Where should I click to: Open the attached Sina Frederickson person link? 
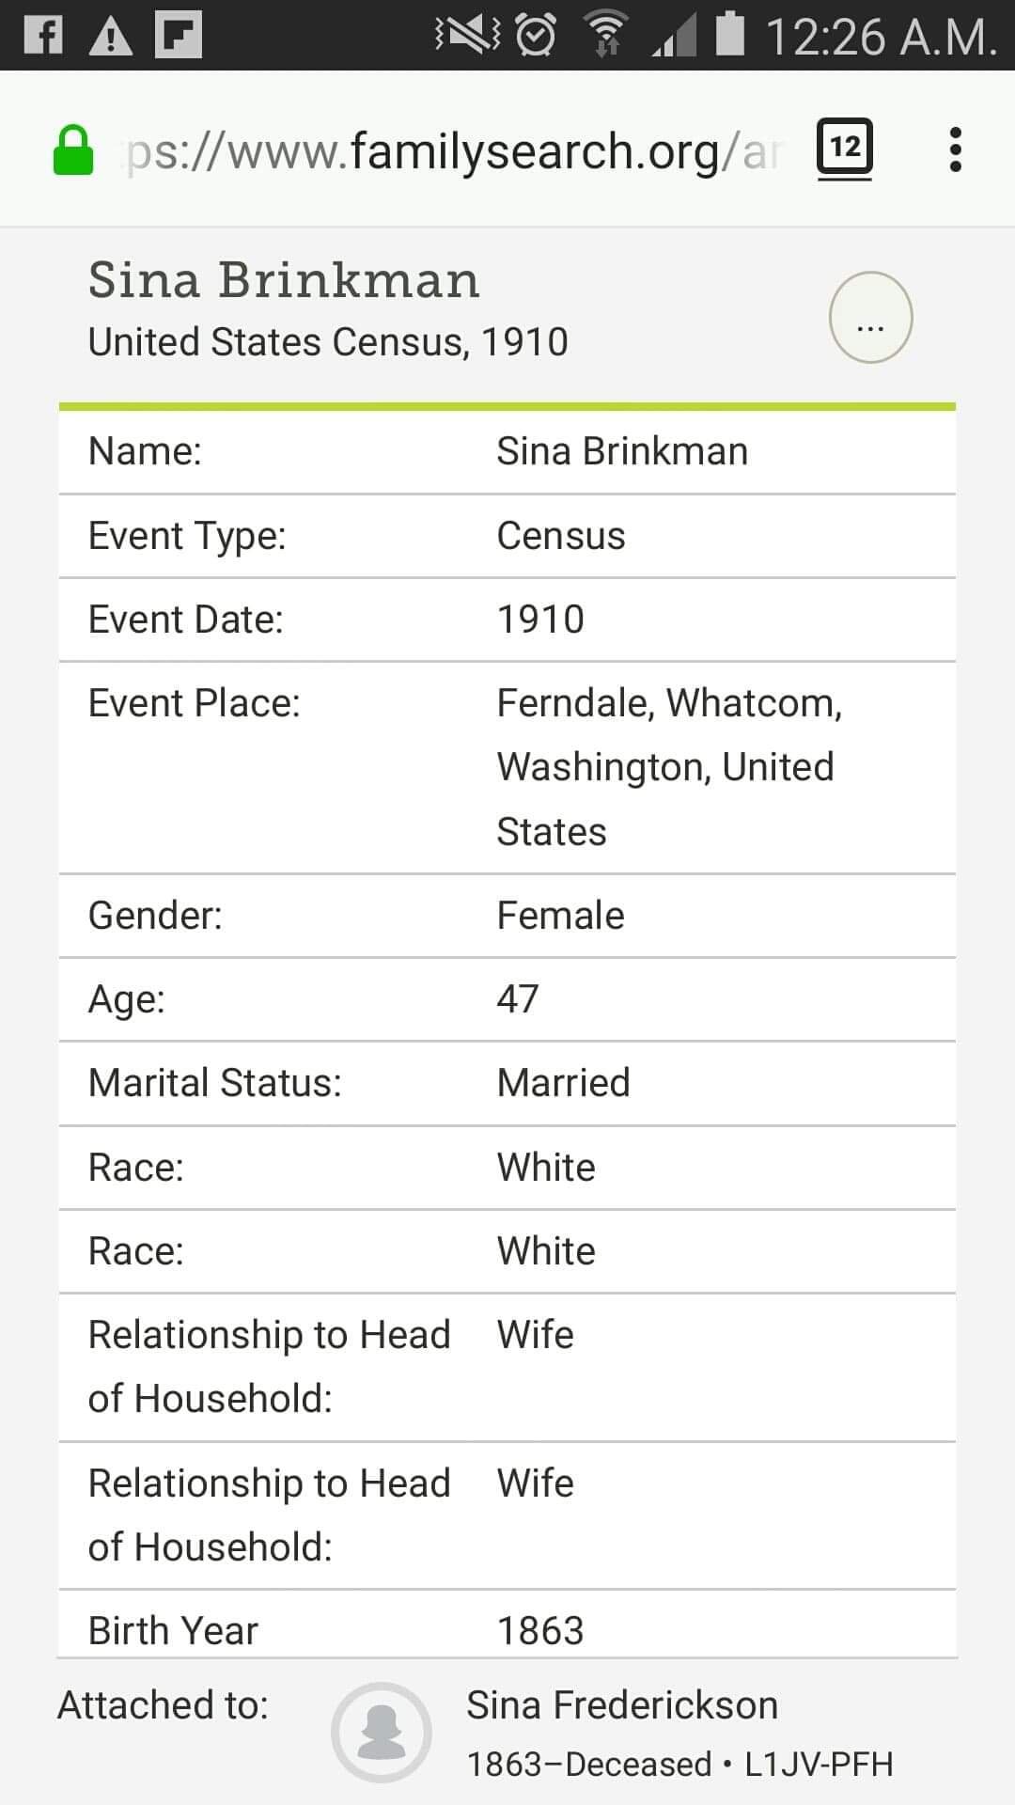click(622, 1705)
